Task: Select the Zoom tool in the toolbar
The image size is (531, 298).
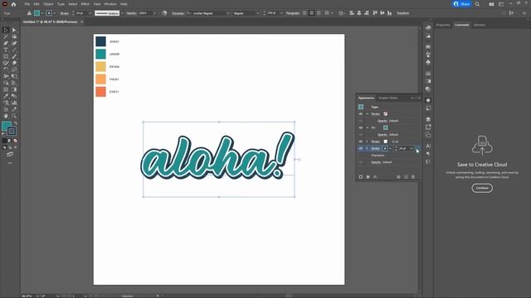Action: click(14, 116)
